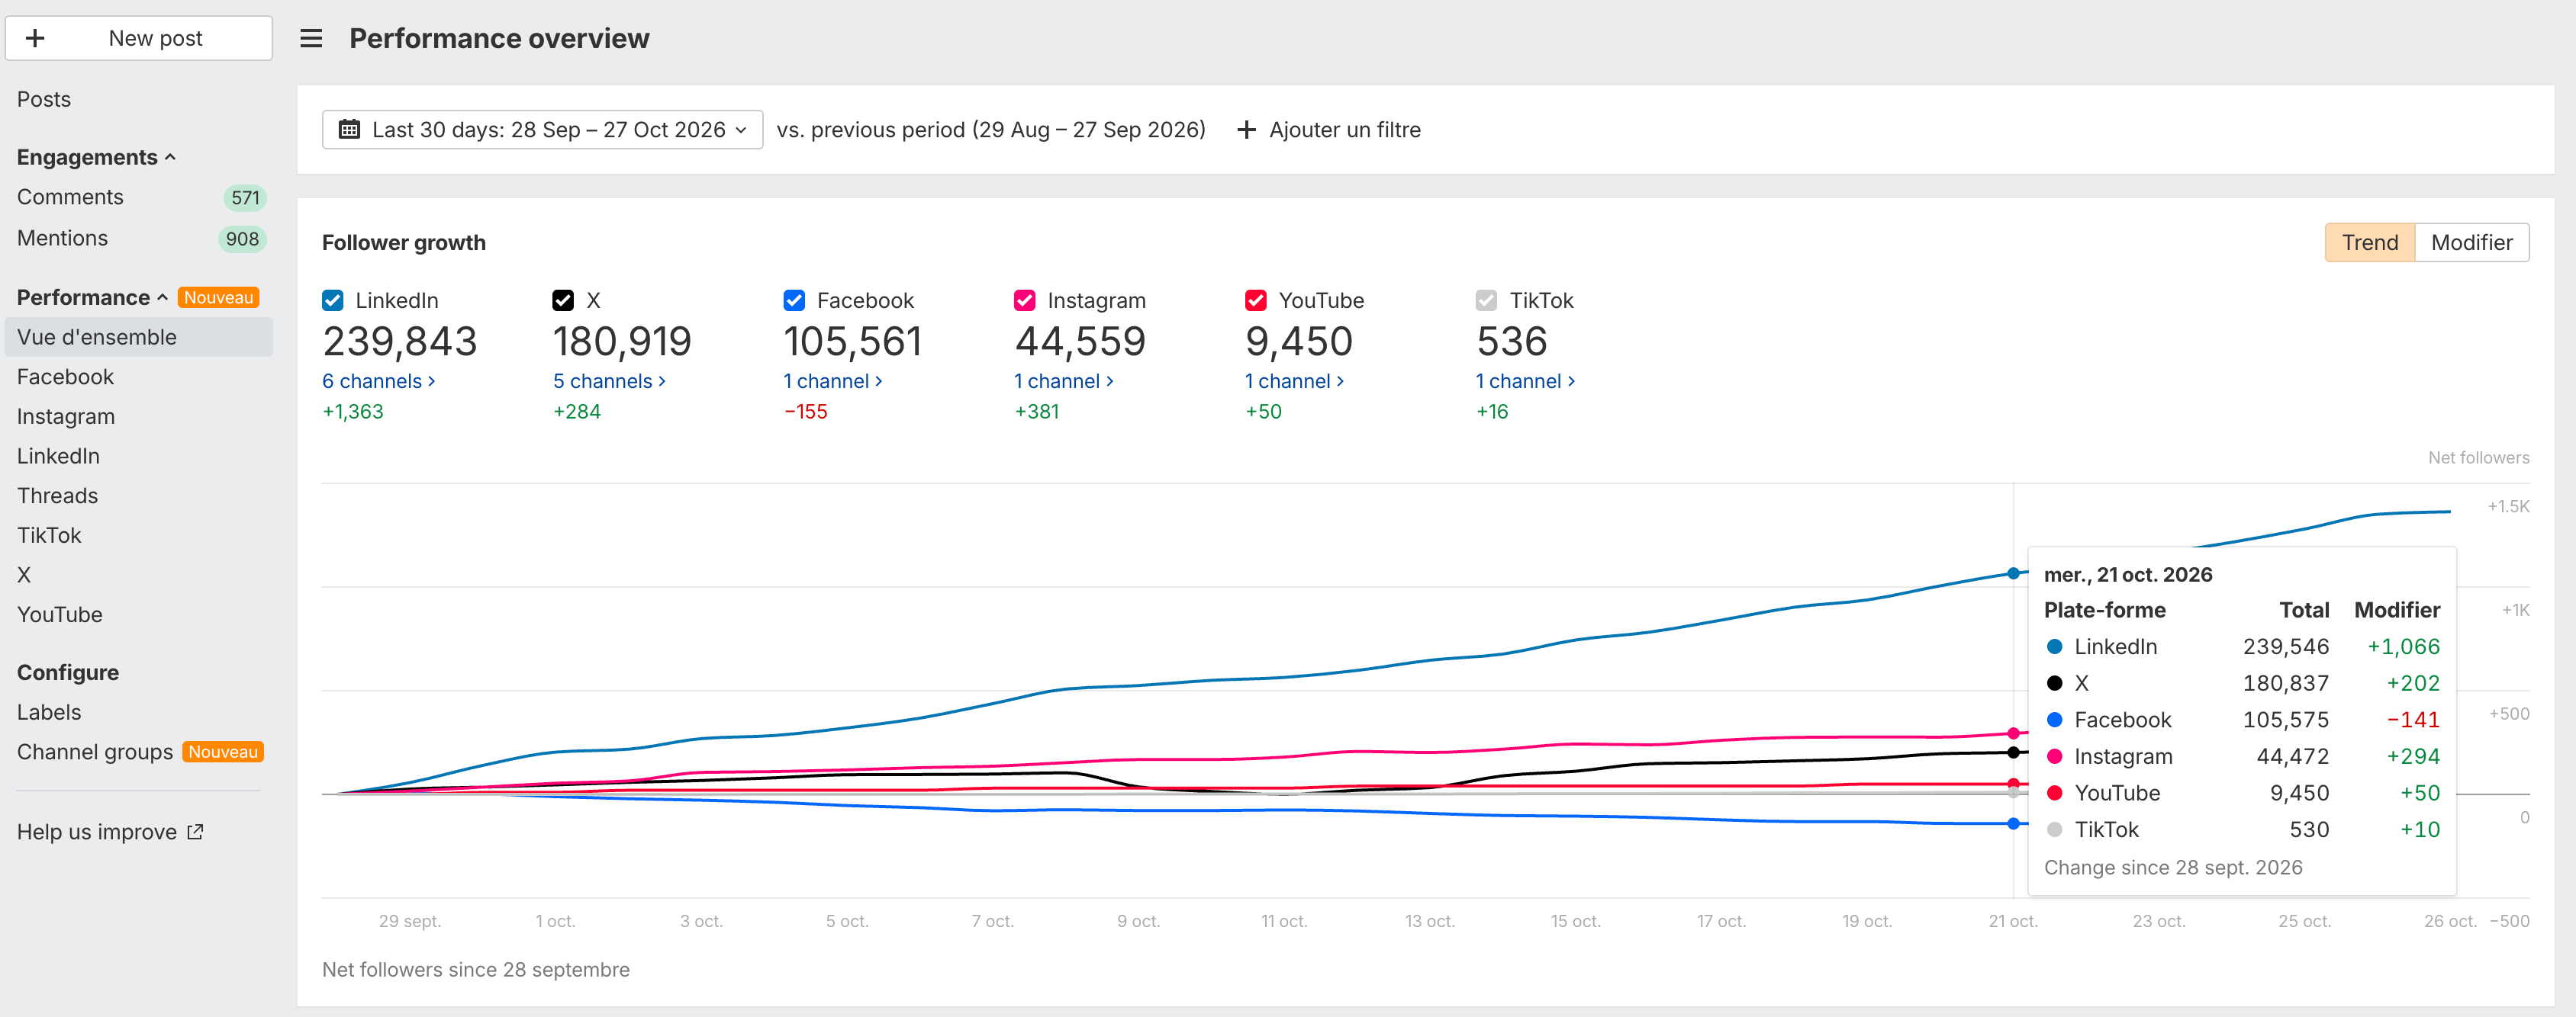
Task: Expand Facebook 1 channel link
Action: pos(833,380)
